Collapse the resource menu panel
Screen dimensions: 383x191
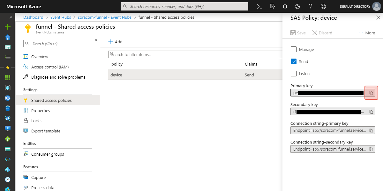[96, 40]
